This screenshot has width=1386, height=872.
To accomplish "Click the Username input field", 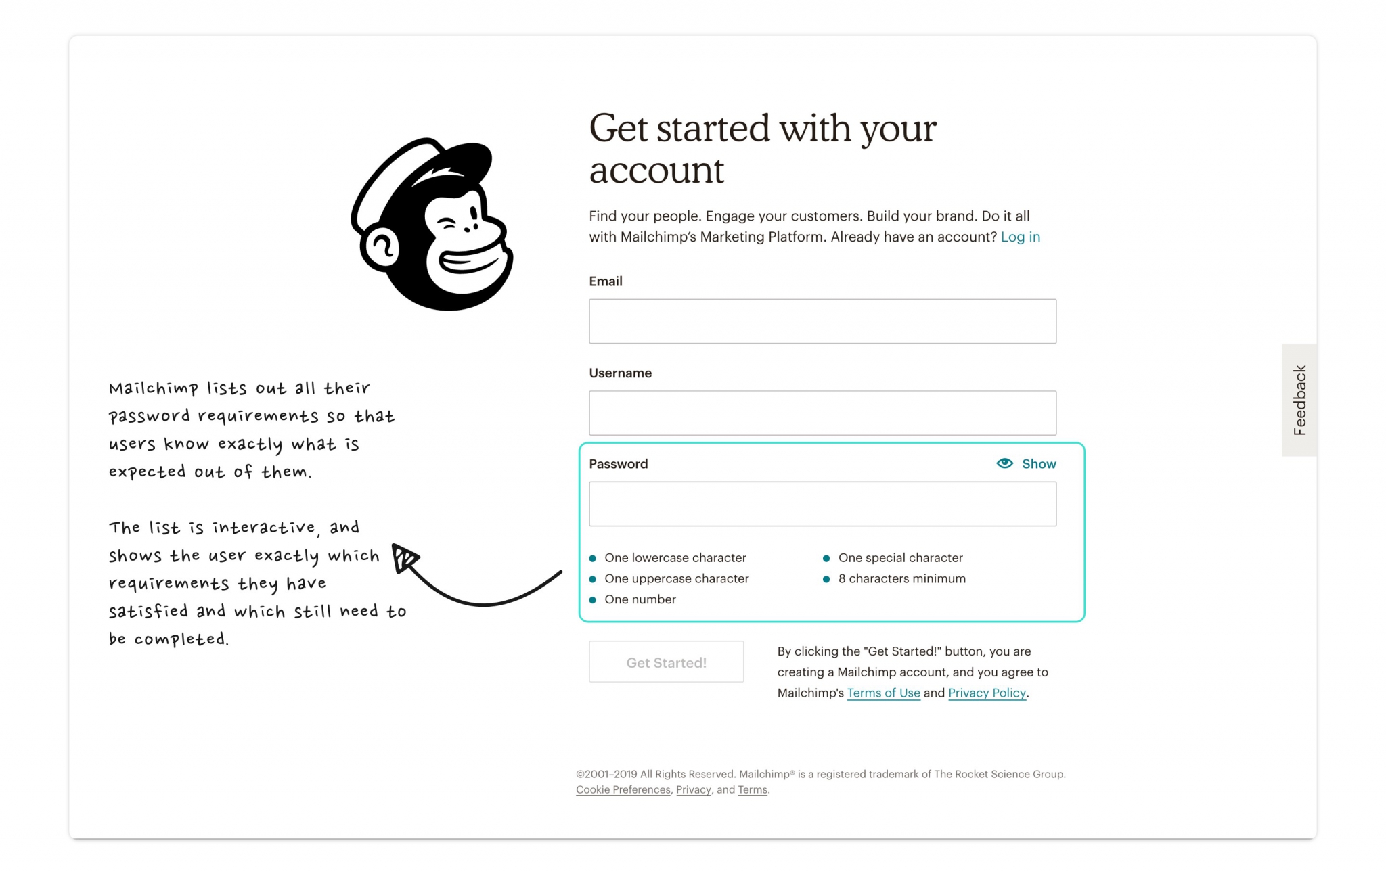I will click(x=821, y=412).
